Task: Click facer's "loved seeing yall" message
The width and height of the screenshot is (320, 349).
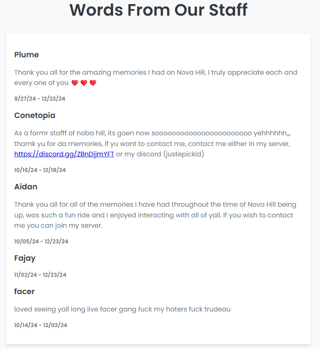Action: [122, 309]
